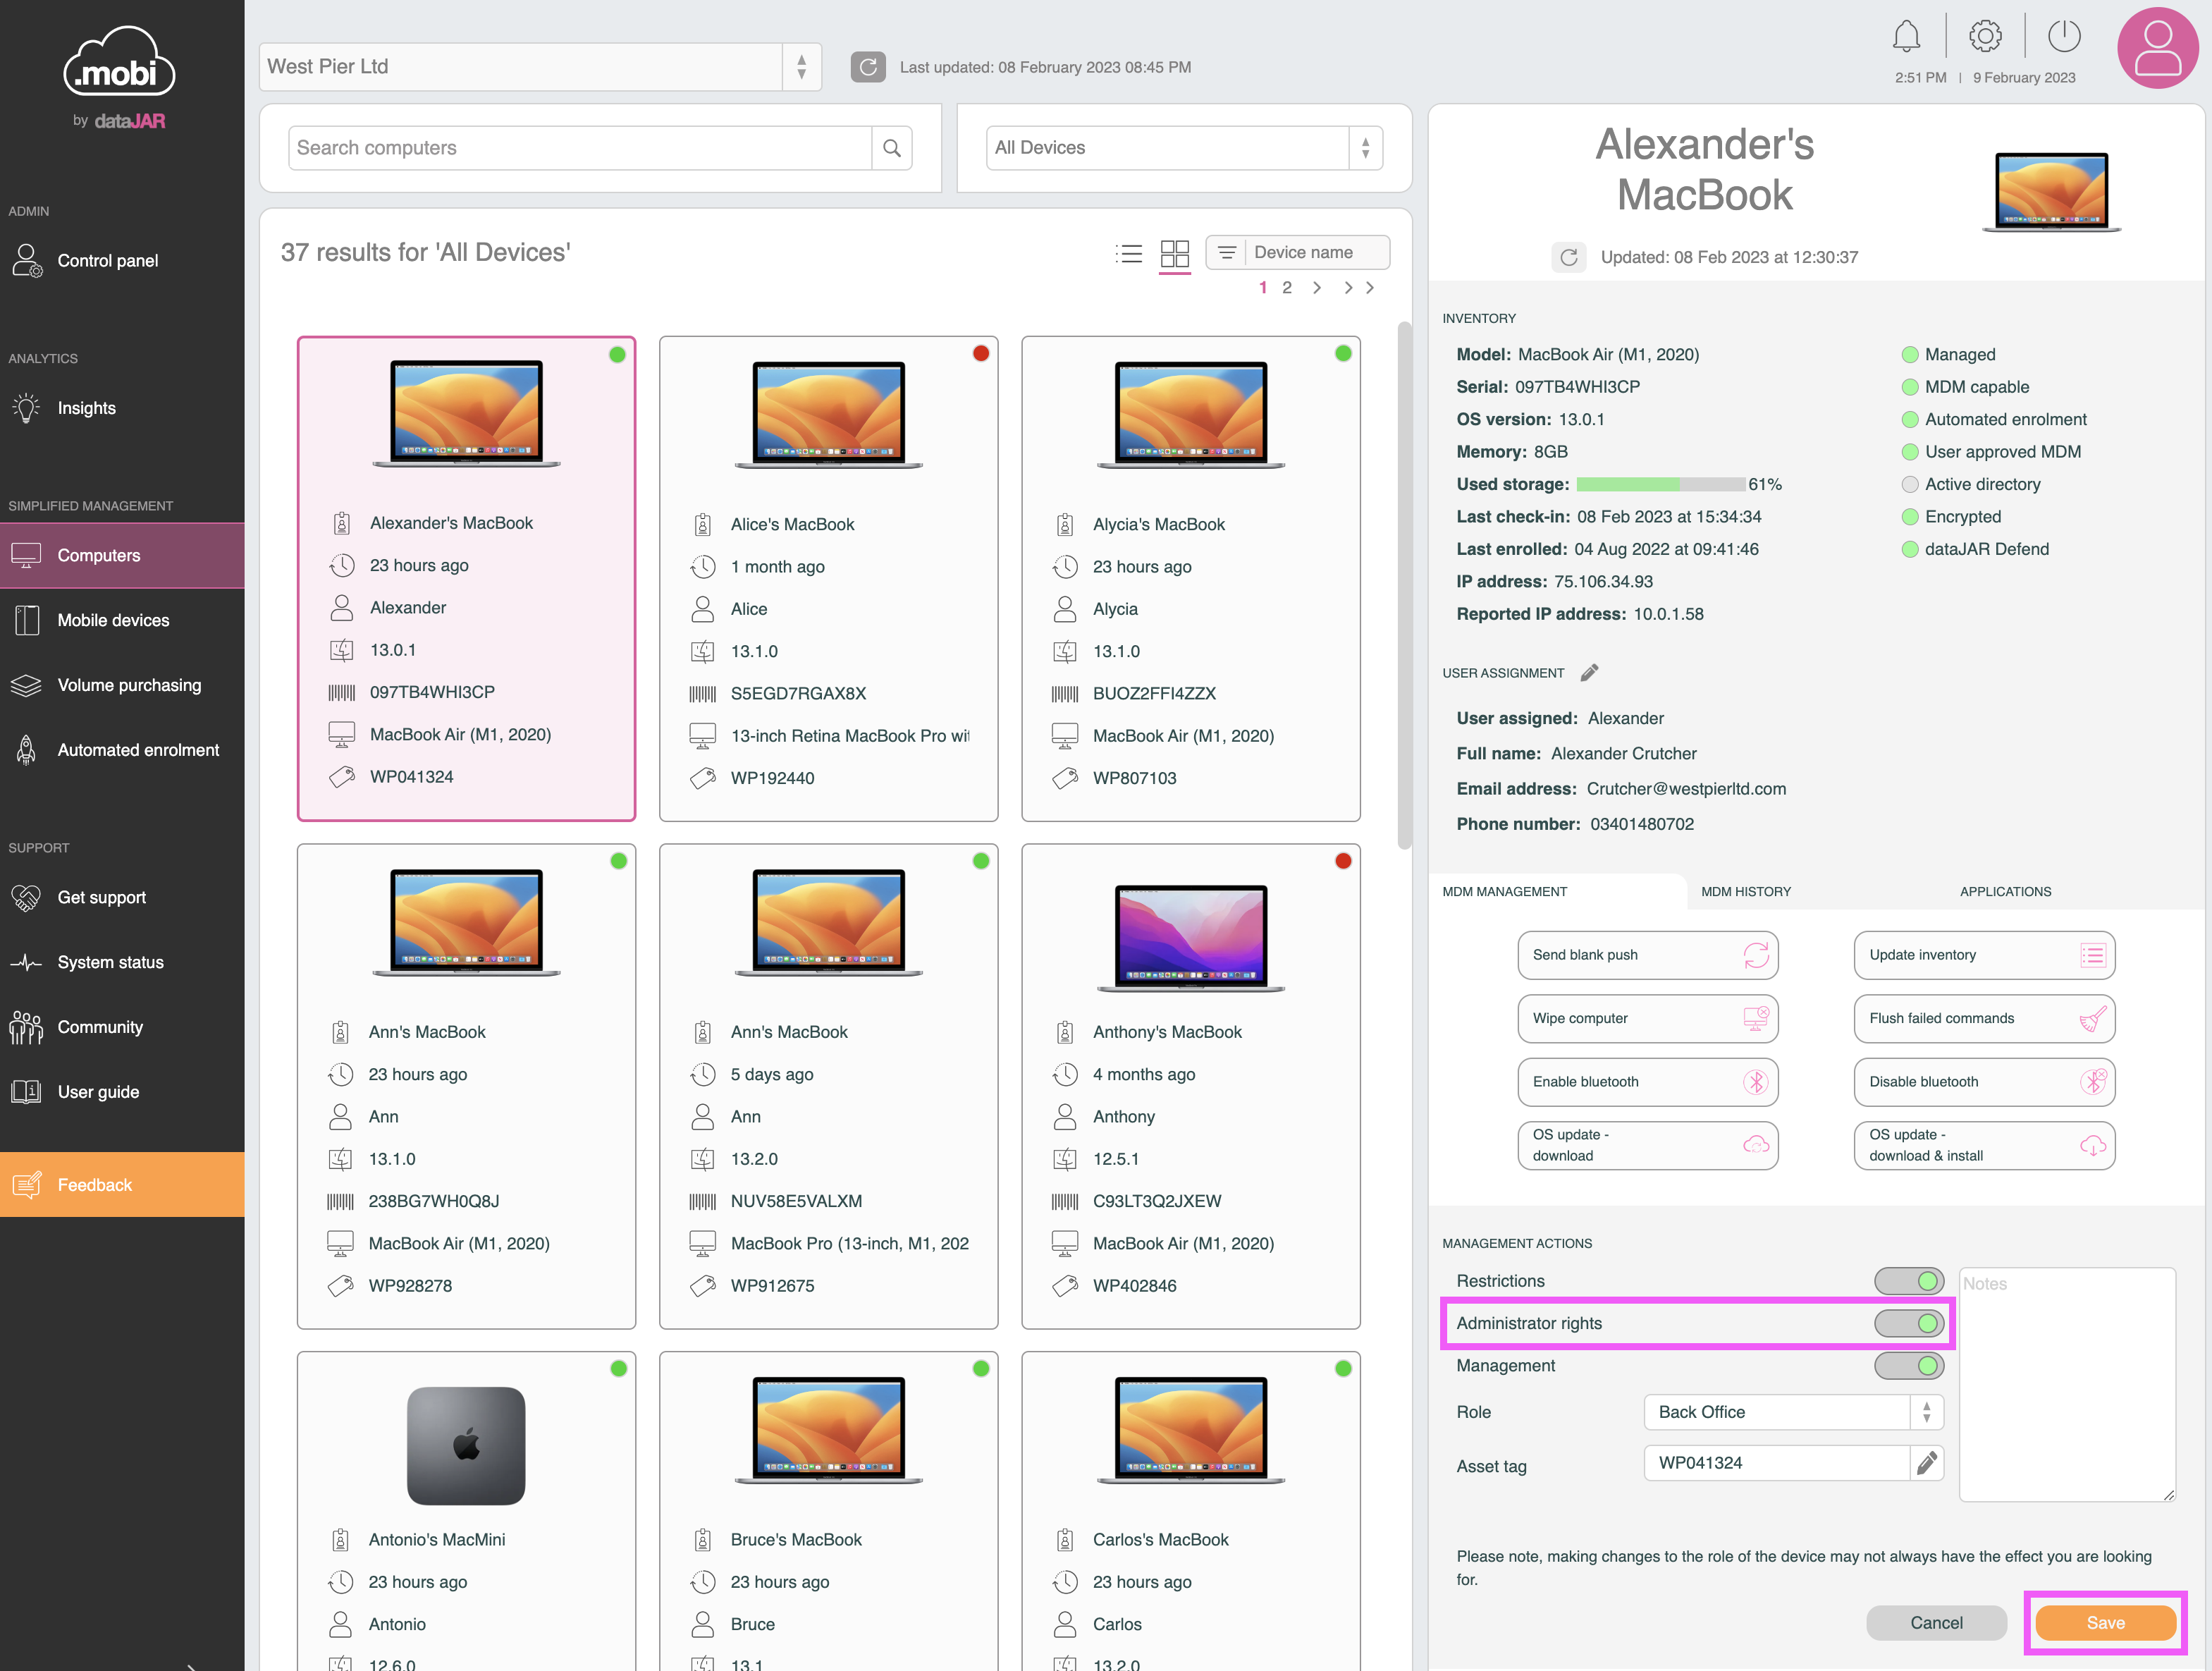This screenshot has height=1671, width=2212.
Task: Click Flush failed commands button
Action: (x=1984, y=1018)
